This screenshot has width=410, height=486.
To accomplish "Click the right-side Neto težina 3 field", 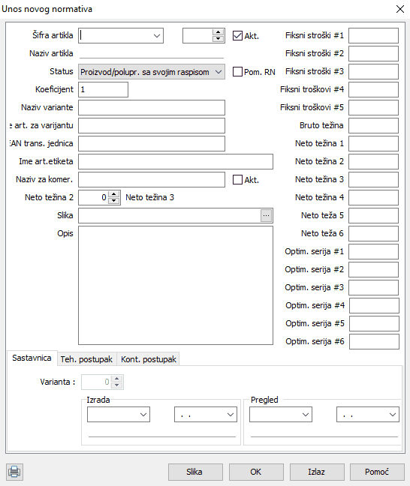I will pyautogui.click(x=373, y=179).
